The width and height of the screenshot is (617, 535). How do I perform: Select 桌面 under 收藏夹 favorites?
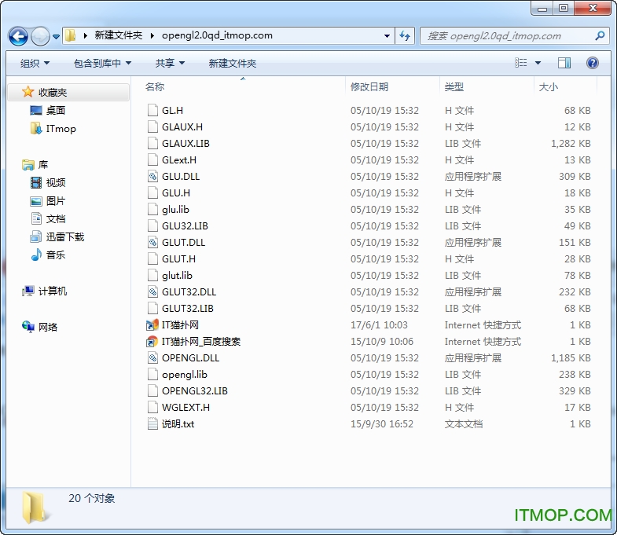55,111
